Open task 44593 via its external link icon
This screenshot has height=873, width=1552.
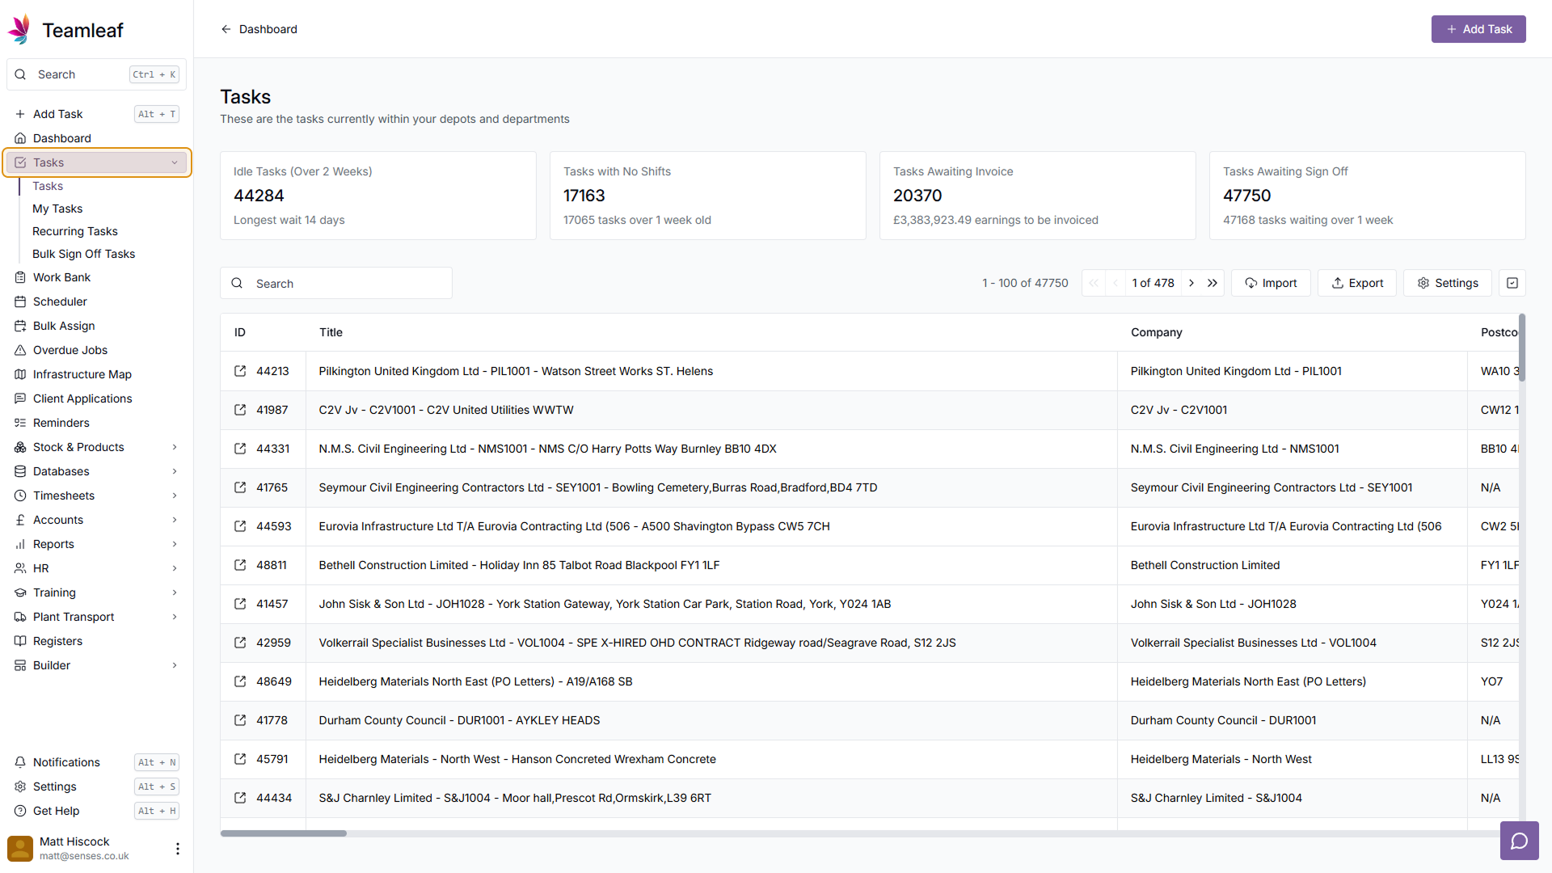(240, 526)
